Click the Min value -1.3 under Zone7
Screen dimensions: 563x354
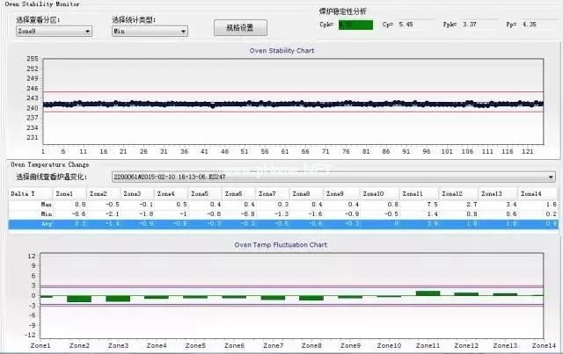[281, 214]
